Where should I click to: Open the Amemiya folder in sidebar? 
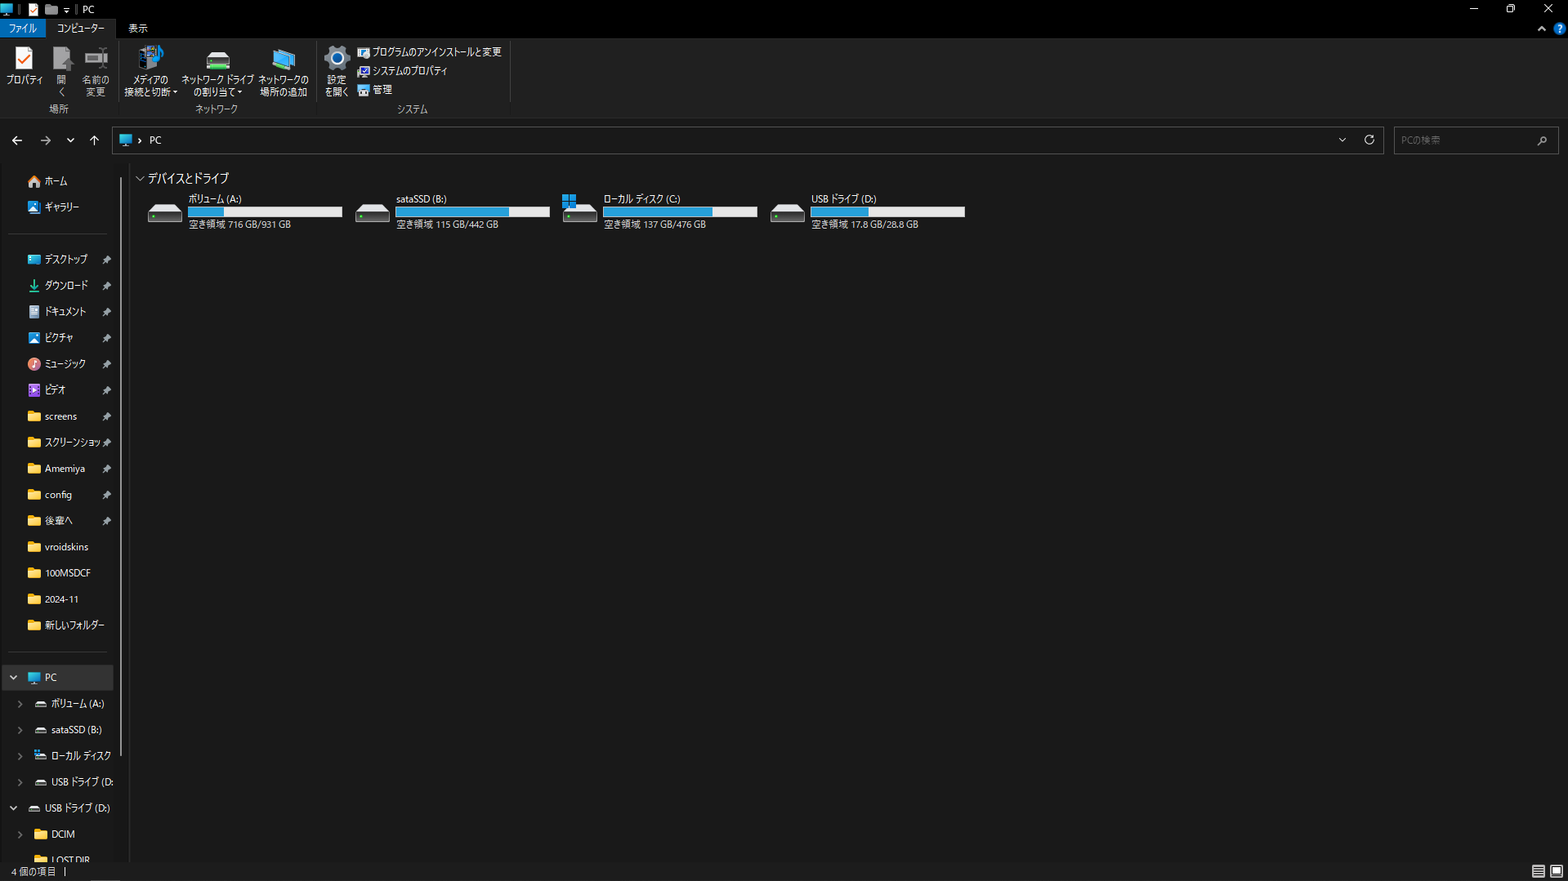(57, 469)
